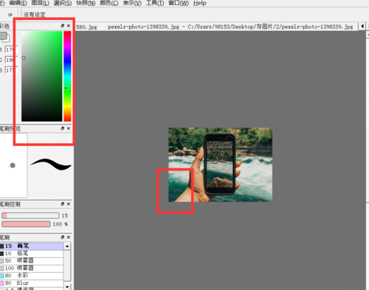This screenshot has width=369, height=290.
Task: Close the brush preview panel
Action: click(69, 128)
